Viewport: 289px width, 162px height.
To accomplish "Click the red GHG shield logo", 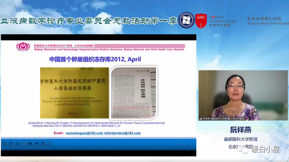I will point(201,20).
